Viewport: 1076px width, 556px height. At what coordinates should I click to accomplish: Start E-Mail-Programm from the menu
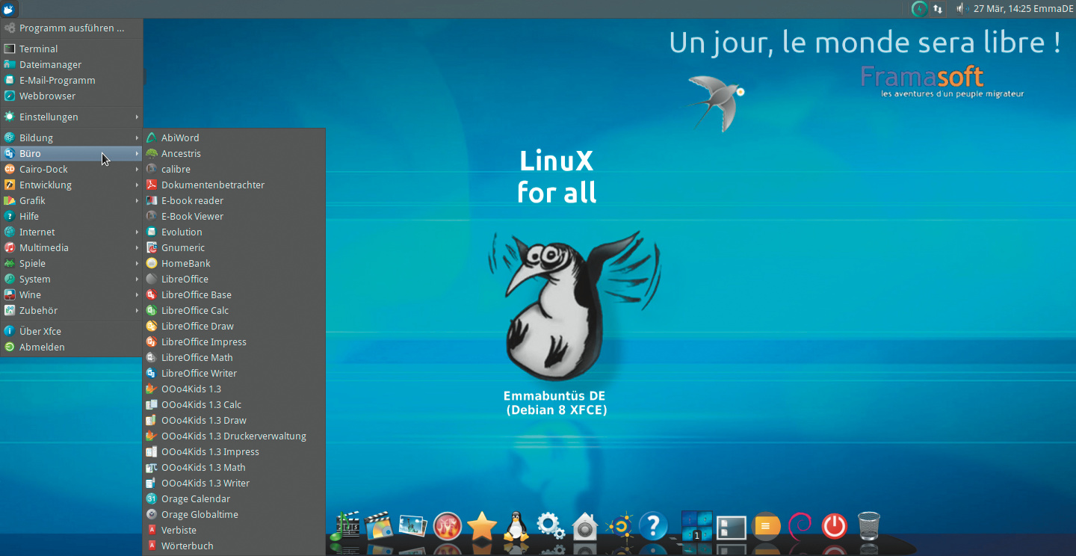72,80
